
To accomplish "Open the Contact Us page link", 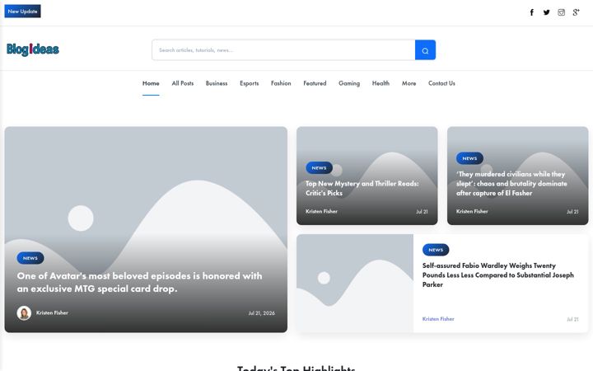I will click(441, 83).
